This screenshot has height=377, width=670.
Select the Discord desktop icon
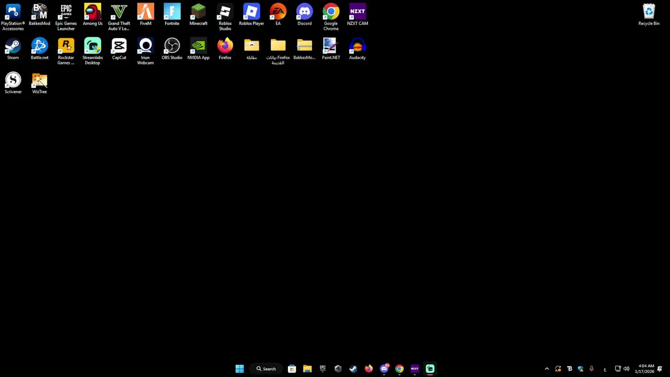tap(304, 15)
